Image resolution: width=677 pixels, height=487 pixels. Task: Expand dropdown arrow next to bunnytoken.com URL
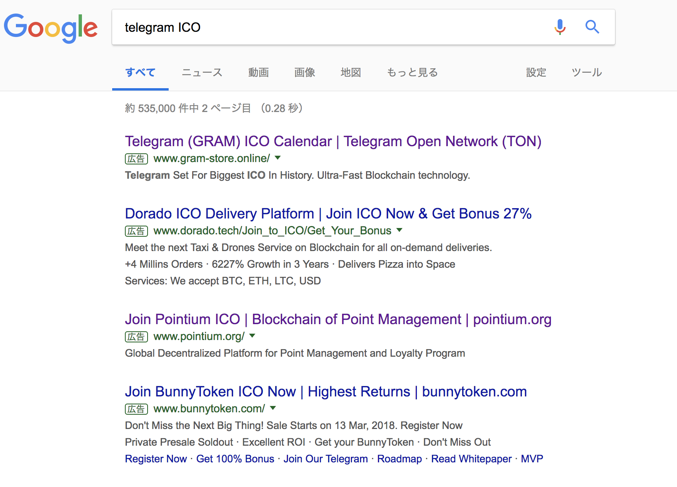pyautogui.click(x=273, y=408)
